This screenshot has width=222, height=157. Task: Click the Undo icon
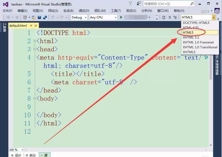[53, 17]
